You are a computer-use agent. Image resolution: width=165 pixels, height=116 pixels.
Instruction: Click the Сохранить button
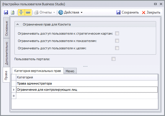[128, 12]
